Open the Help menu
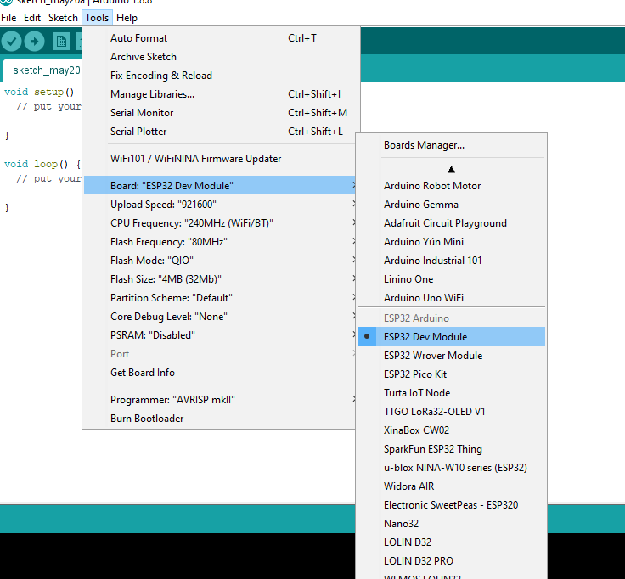The height and width of the screenshot is (579, 625). [127, 18]
